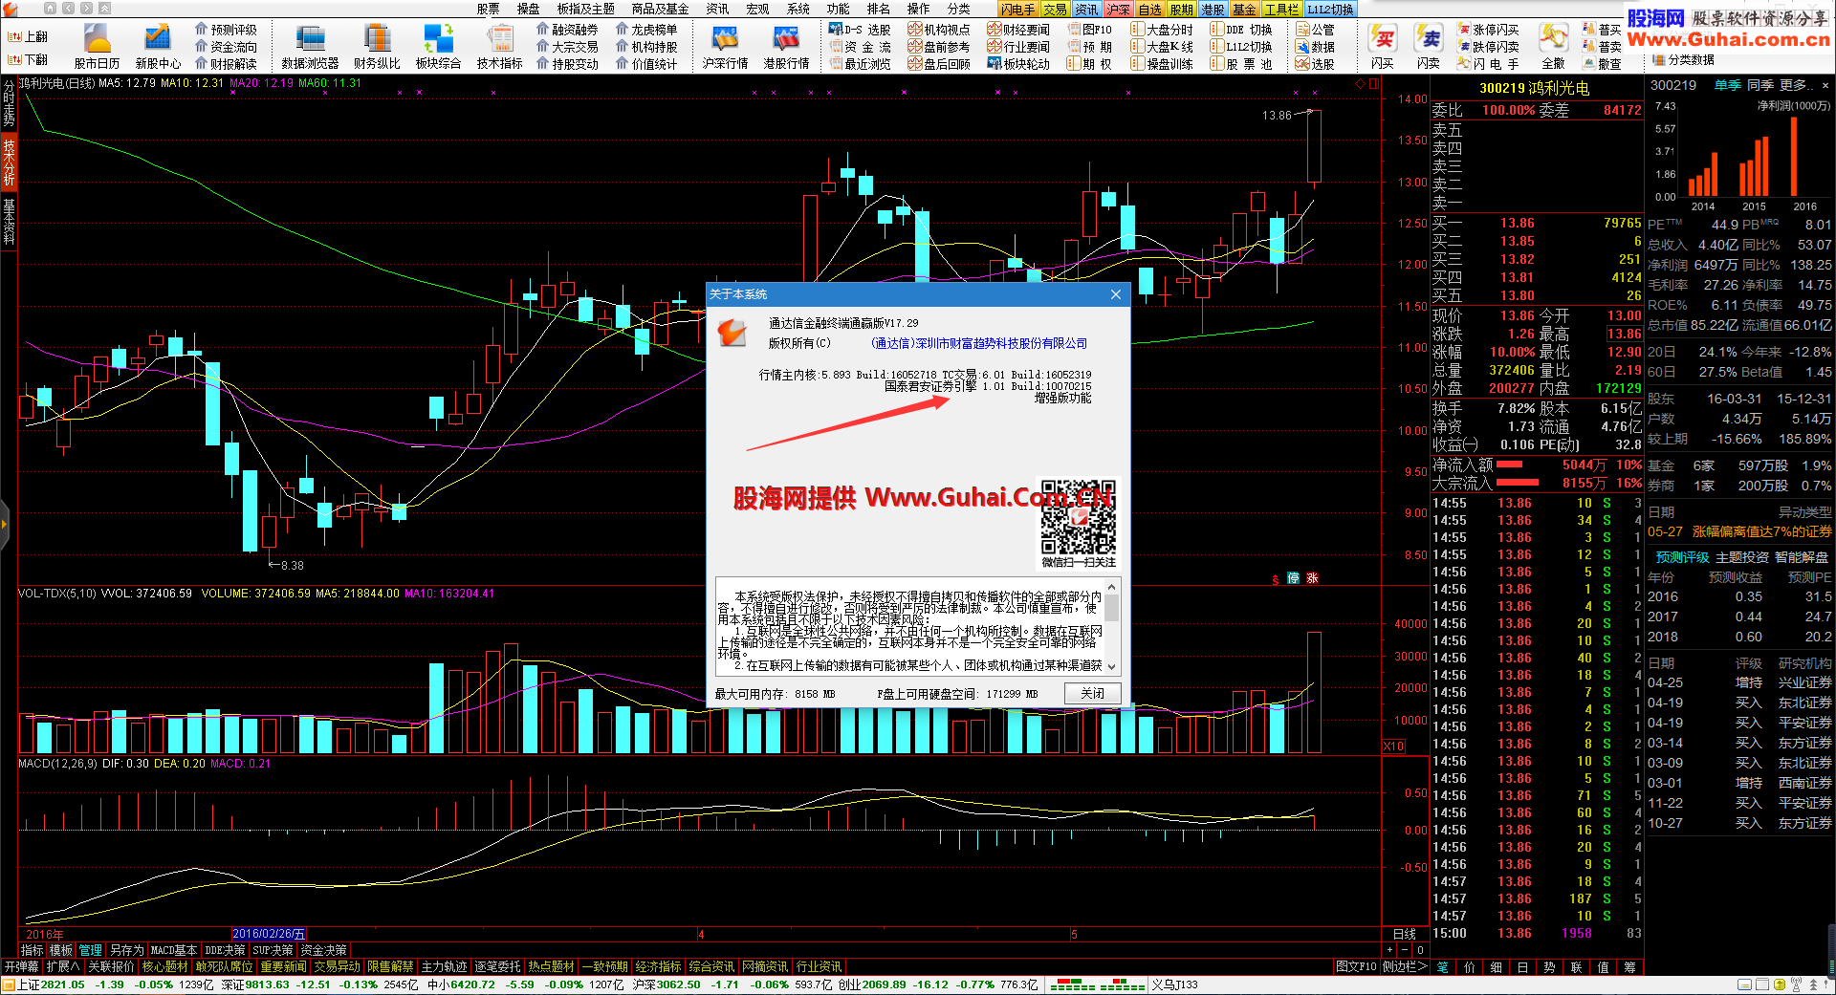Switch to the 自选 tab

point(1150,9)
